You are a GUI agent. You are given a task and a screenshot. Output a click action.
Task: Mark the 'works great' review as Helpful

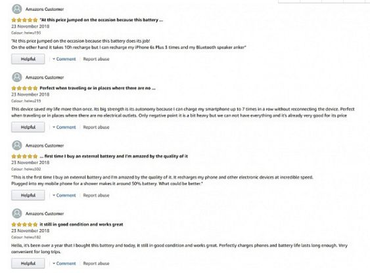point(28,263)
